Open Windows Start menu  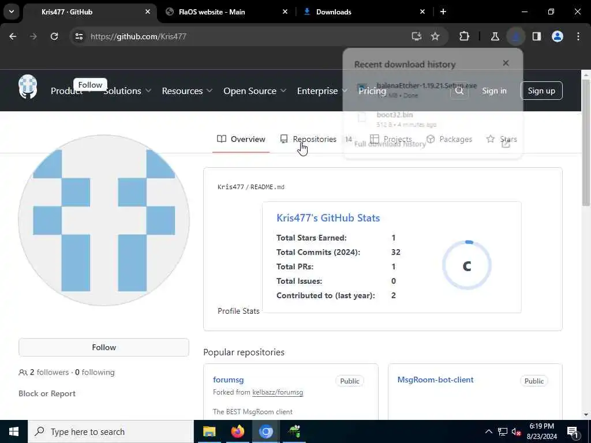tap(14, 431)
